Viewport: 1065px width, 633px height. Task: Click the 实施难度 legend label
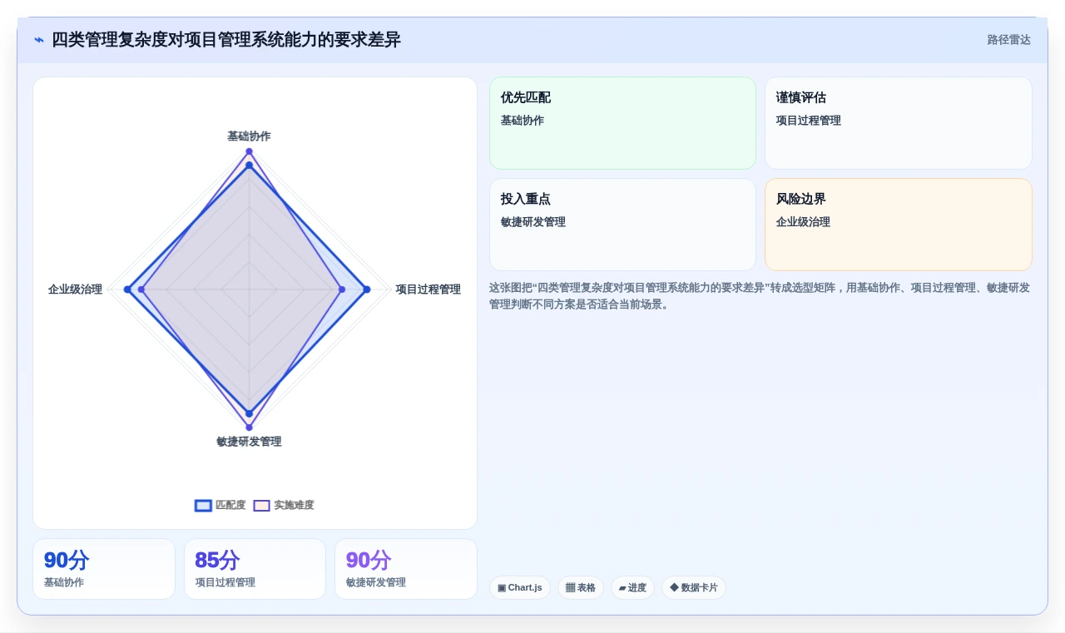coord(294,505)
